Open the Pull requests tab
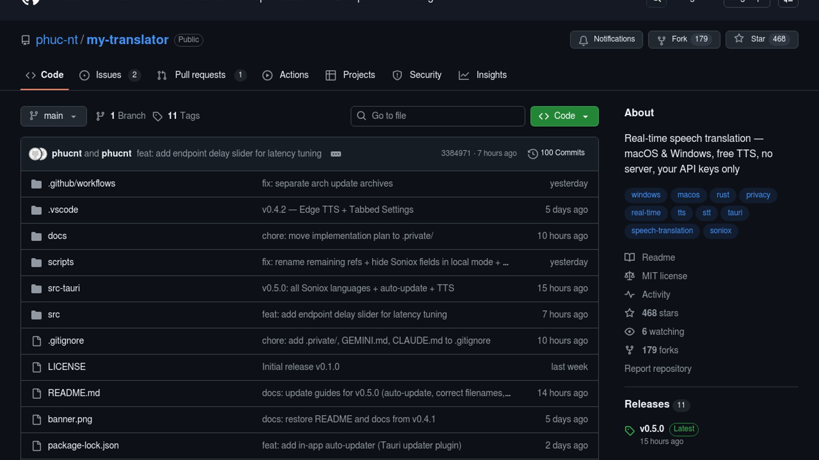 (x=200, y=75)
